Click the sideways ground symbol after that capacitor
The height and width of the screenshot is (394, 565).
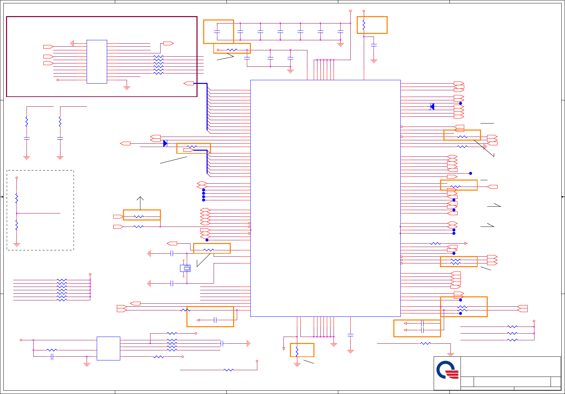point(248,343)
